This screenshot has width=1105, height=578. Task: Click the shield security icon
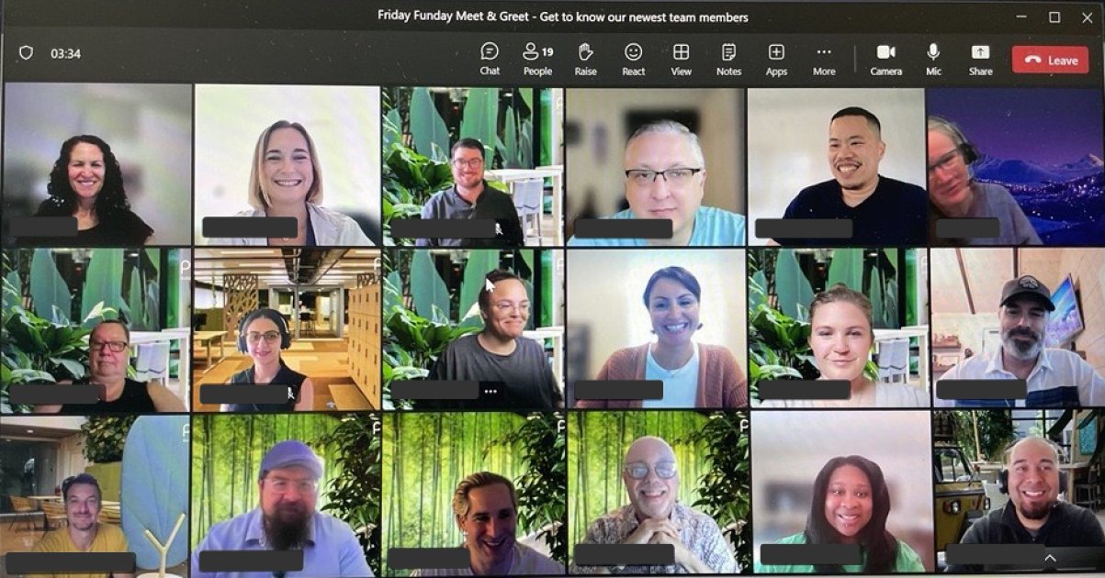click(x=26, y=53)
